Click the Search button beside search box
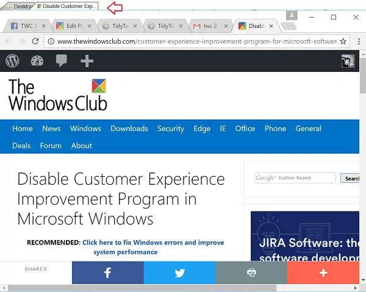 (350, 178)
